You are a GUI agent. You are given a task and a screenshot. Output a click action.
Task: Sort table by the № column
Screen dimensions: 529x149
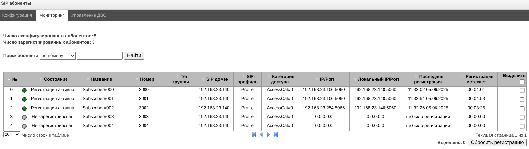point(12,79)
